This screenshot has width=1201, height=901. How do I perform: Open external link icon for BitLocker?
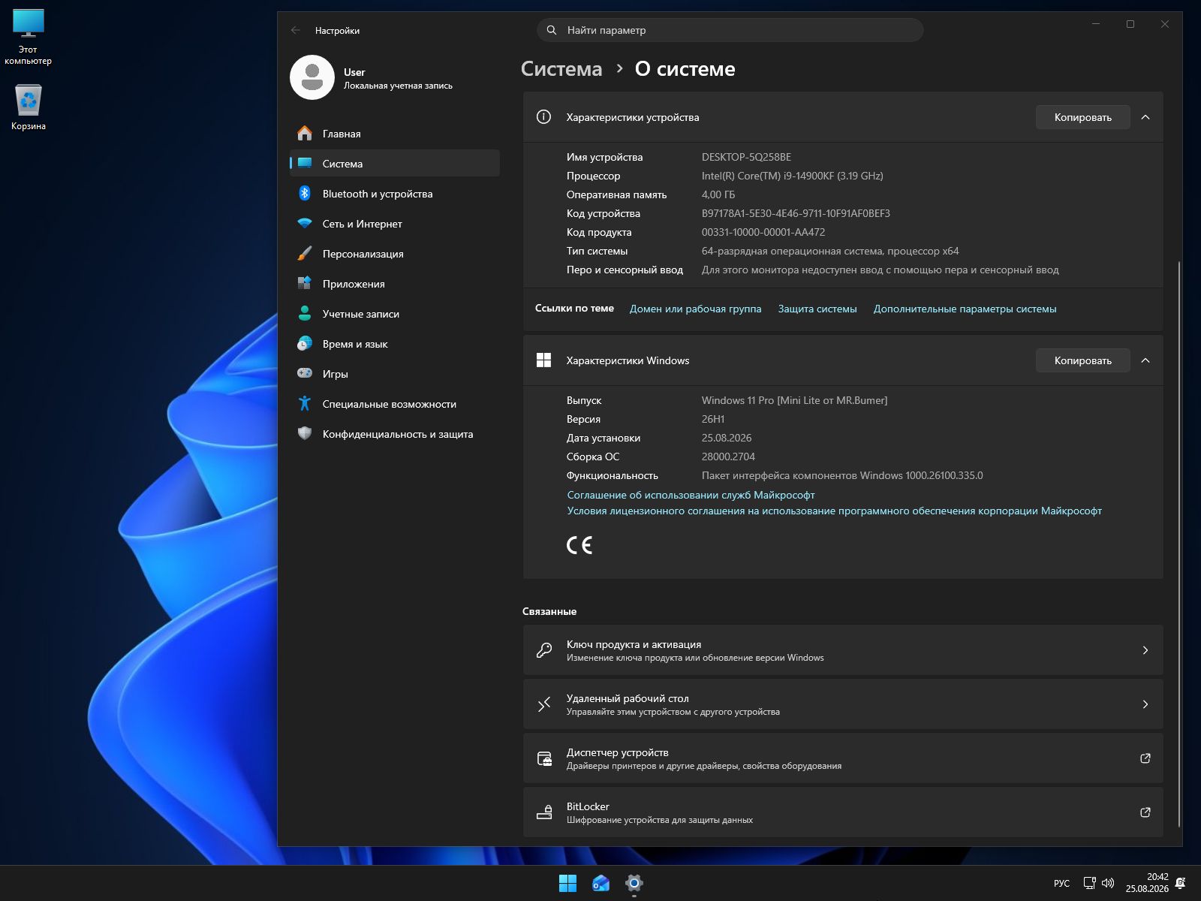coord(1145,812)
